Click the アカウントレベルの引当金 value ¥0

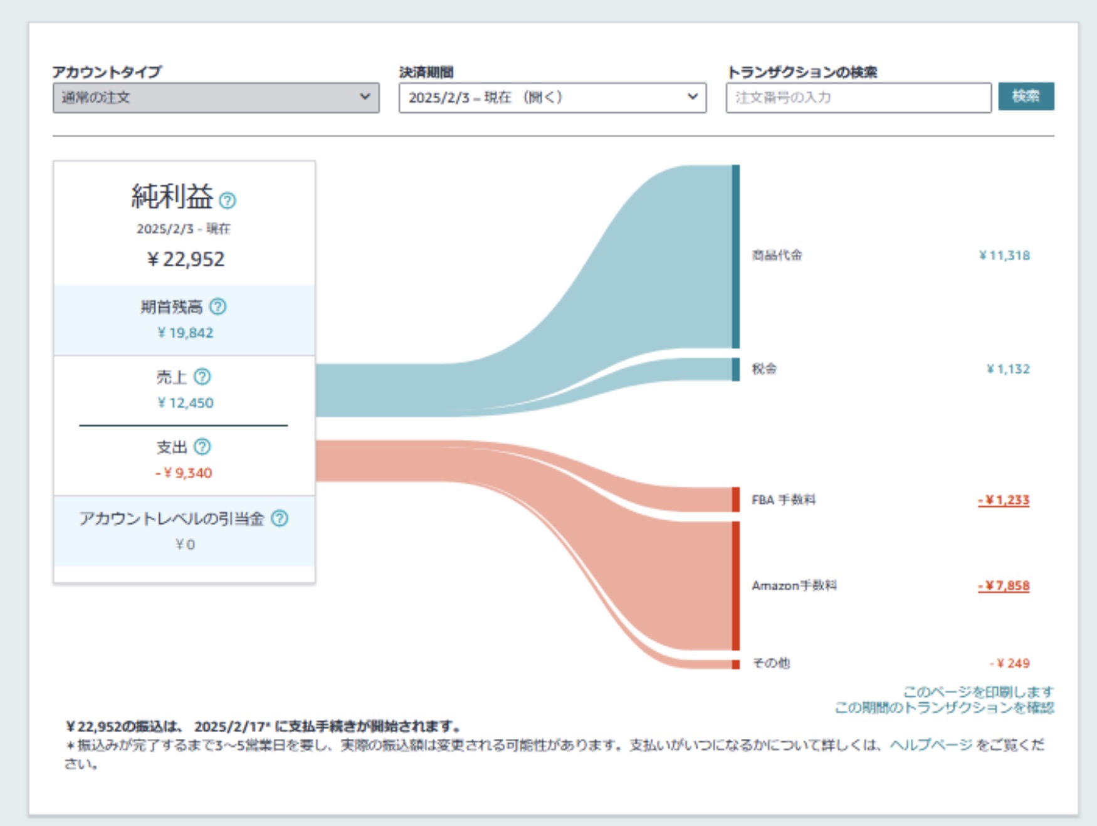coord(185,545)
